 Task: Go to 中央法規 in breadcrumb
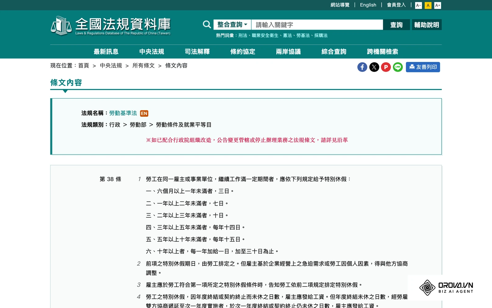[111, 66]
